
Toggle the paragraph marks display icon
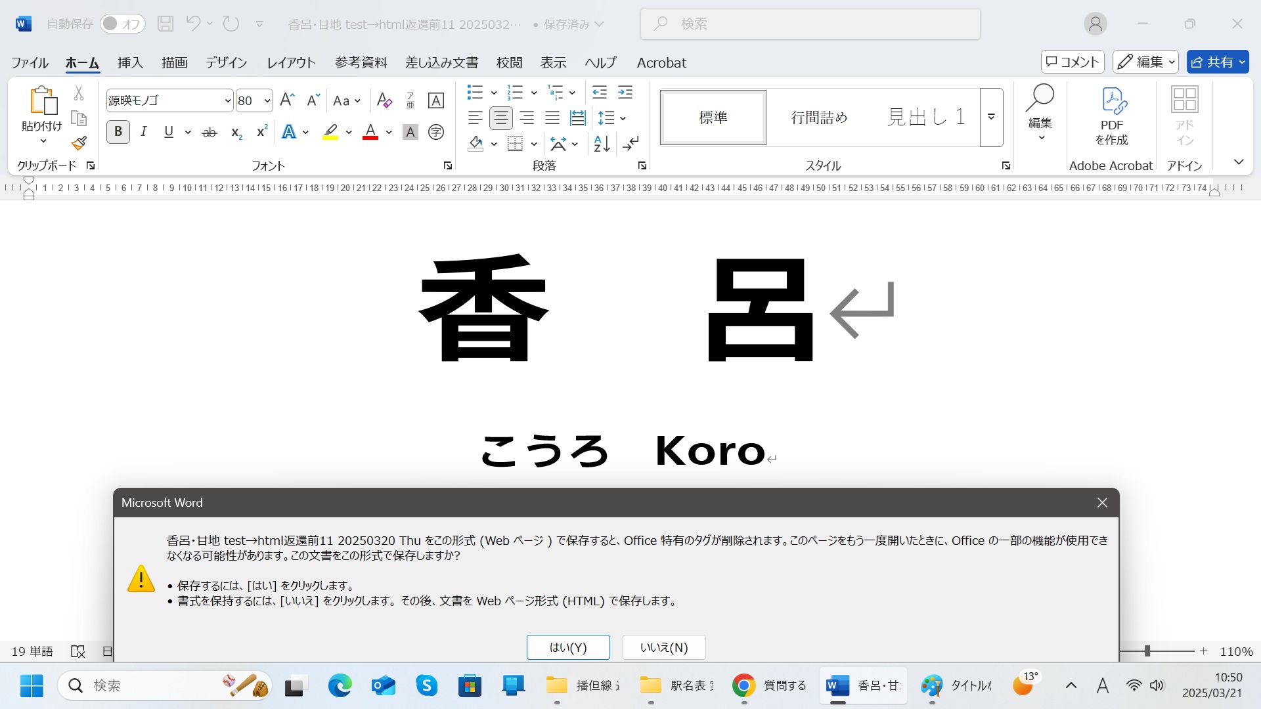point(630,144)
